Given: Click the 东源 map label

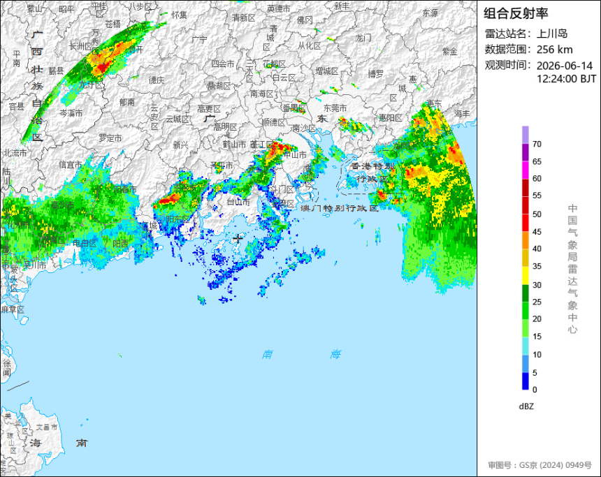Looking at the screenshot, I should click(x=430, y=13).
